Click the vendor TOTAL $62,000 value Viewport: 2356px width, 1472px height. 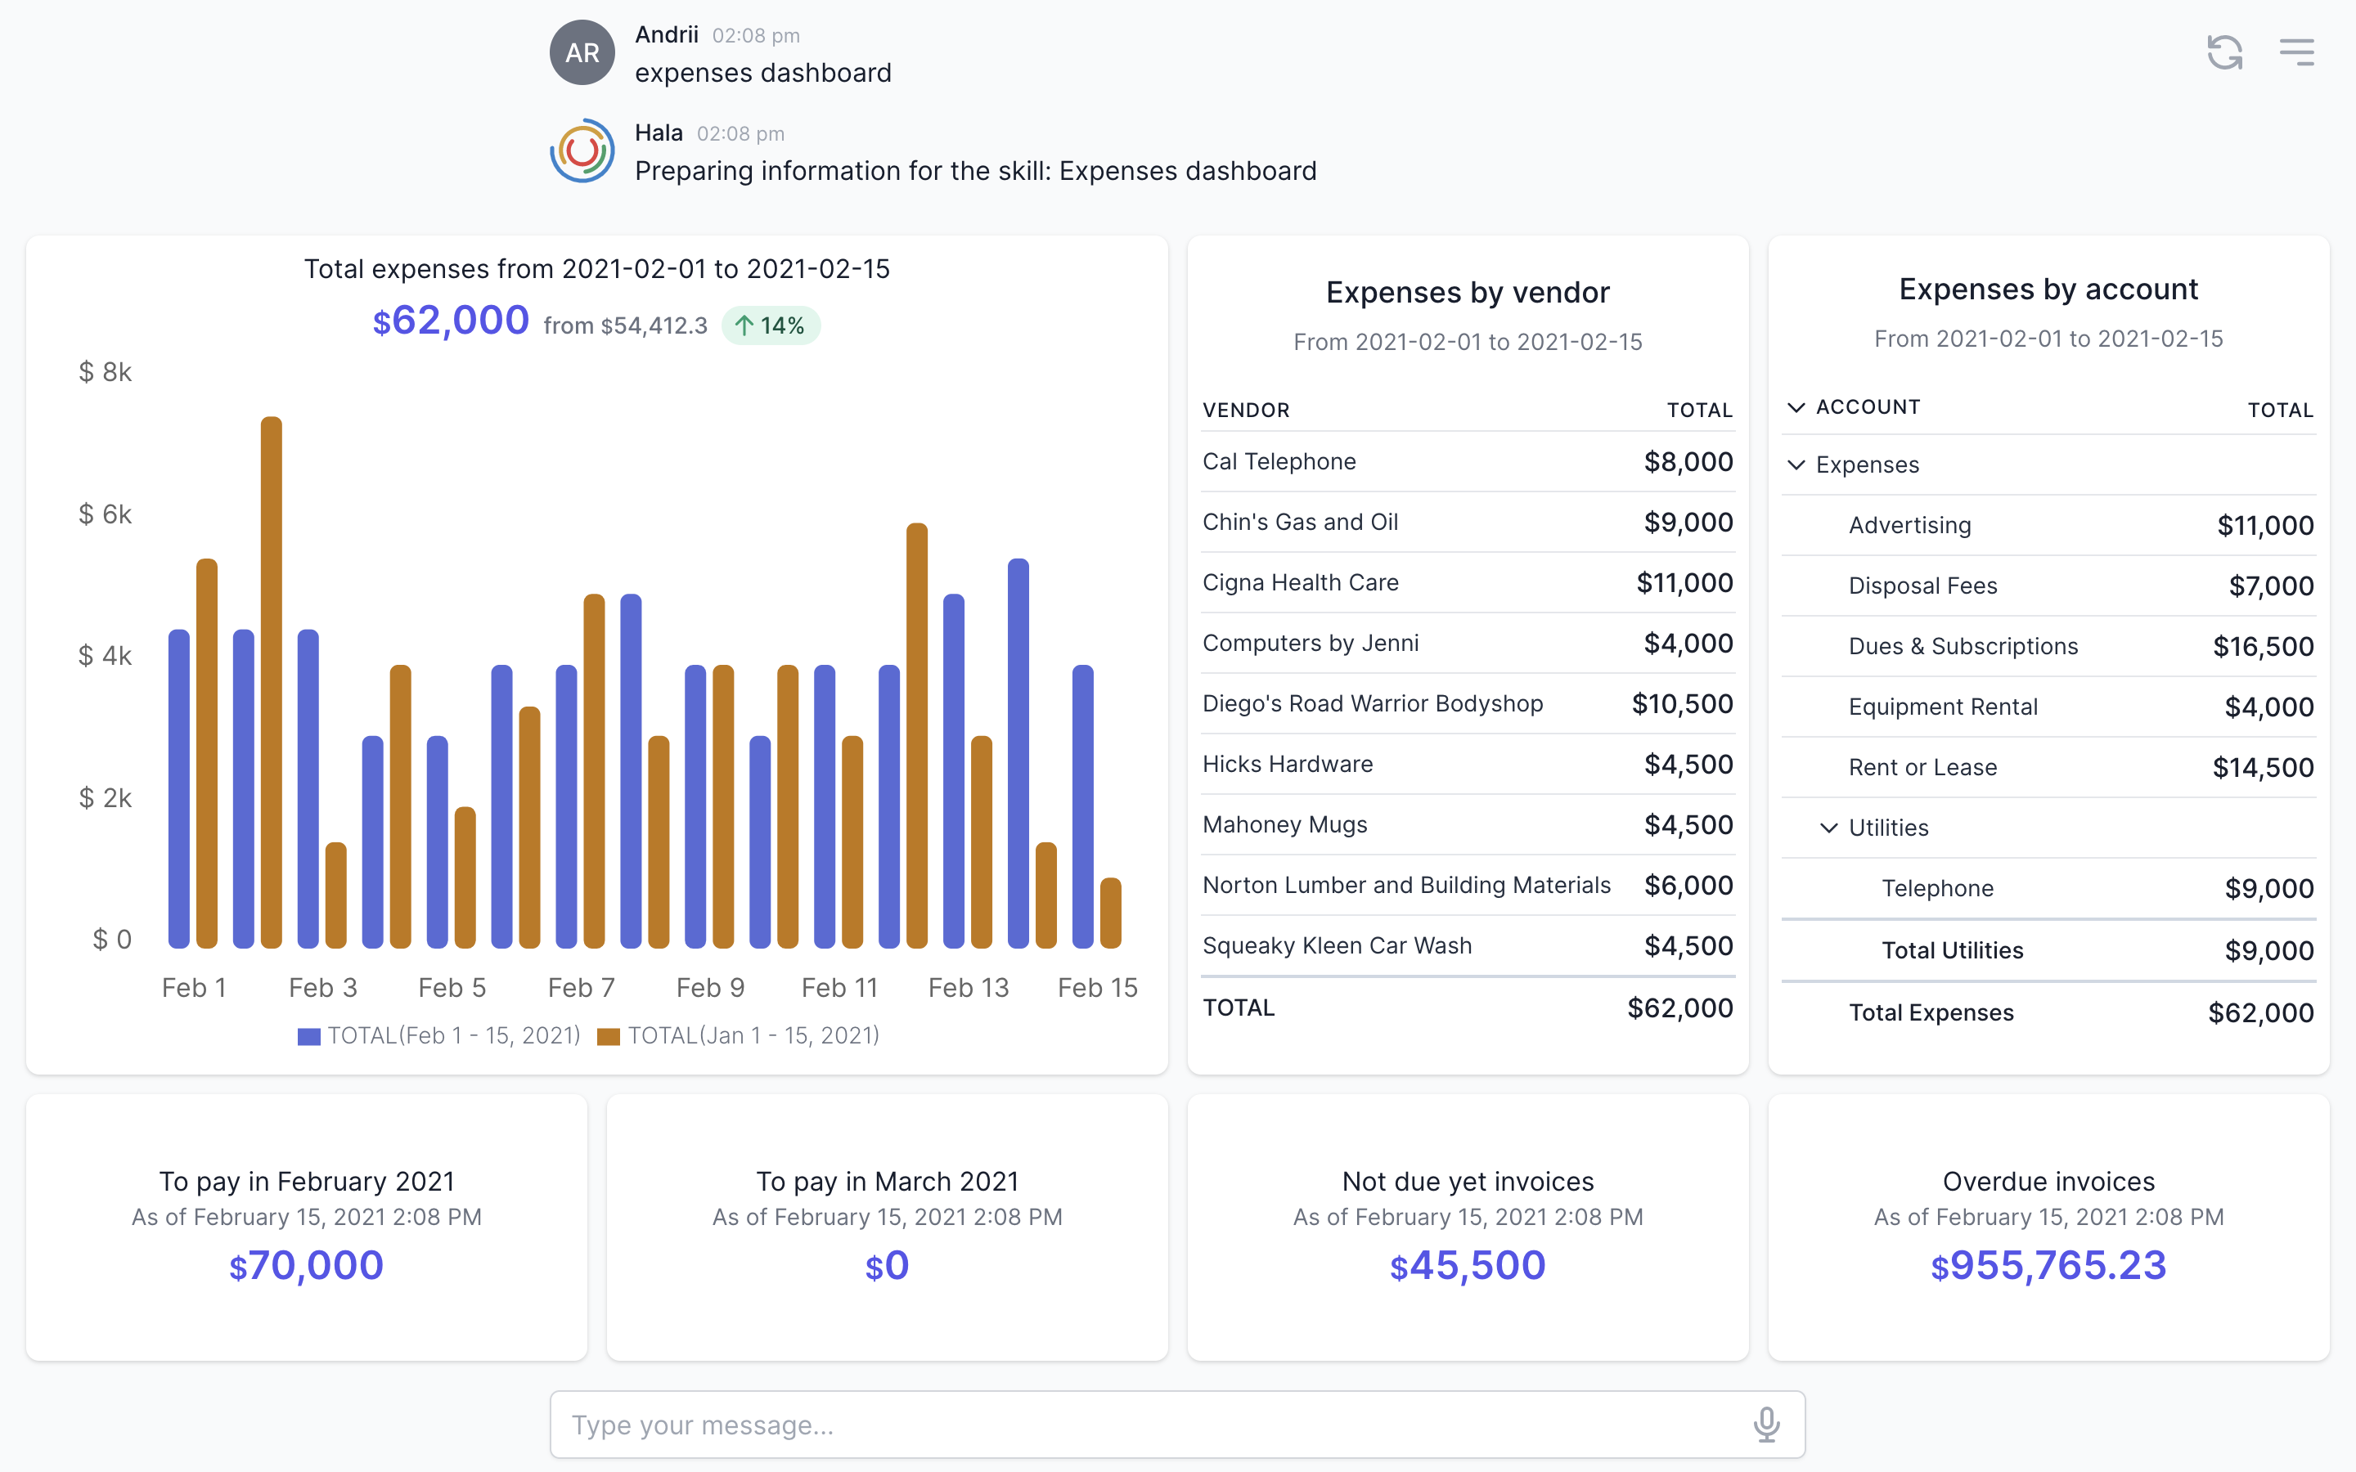pos(1679,1008)
